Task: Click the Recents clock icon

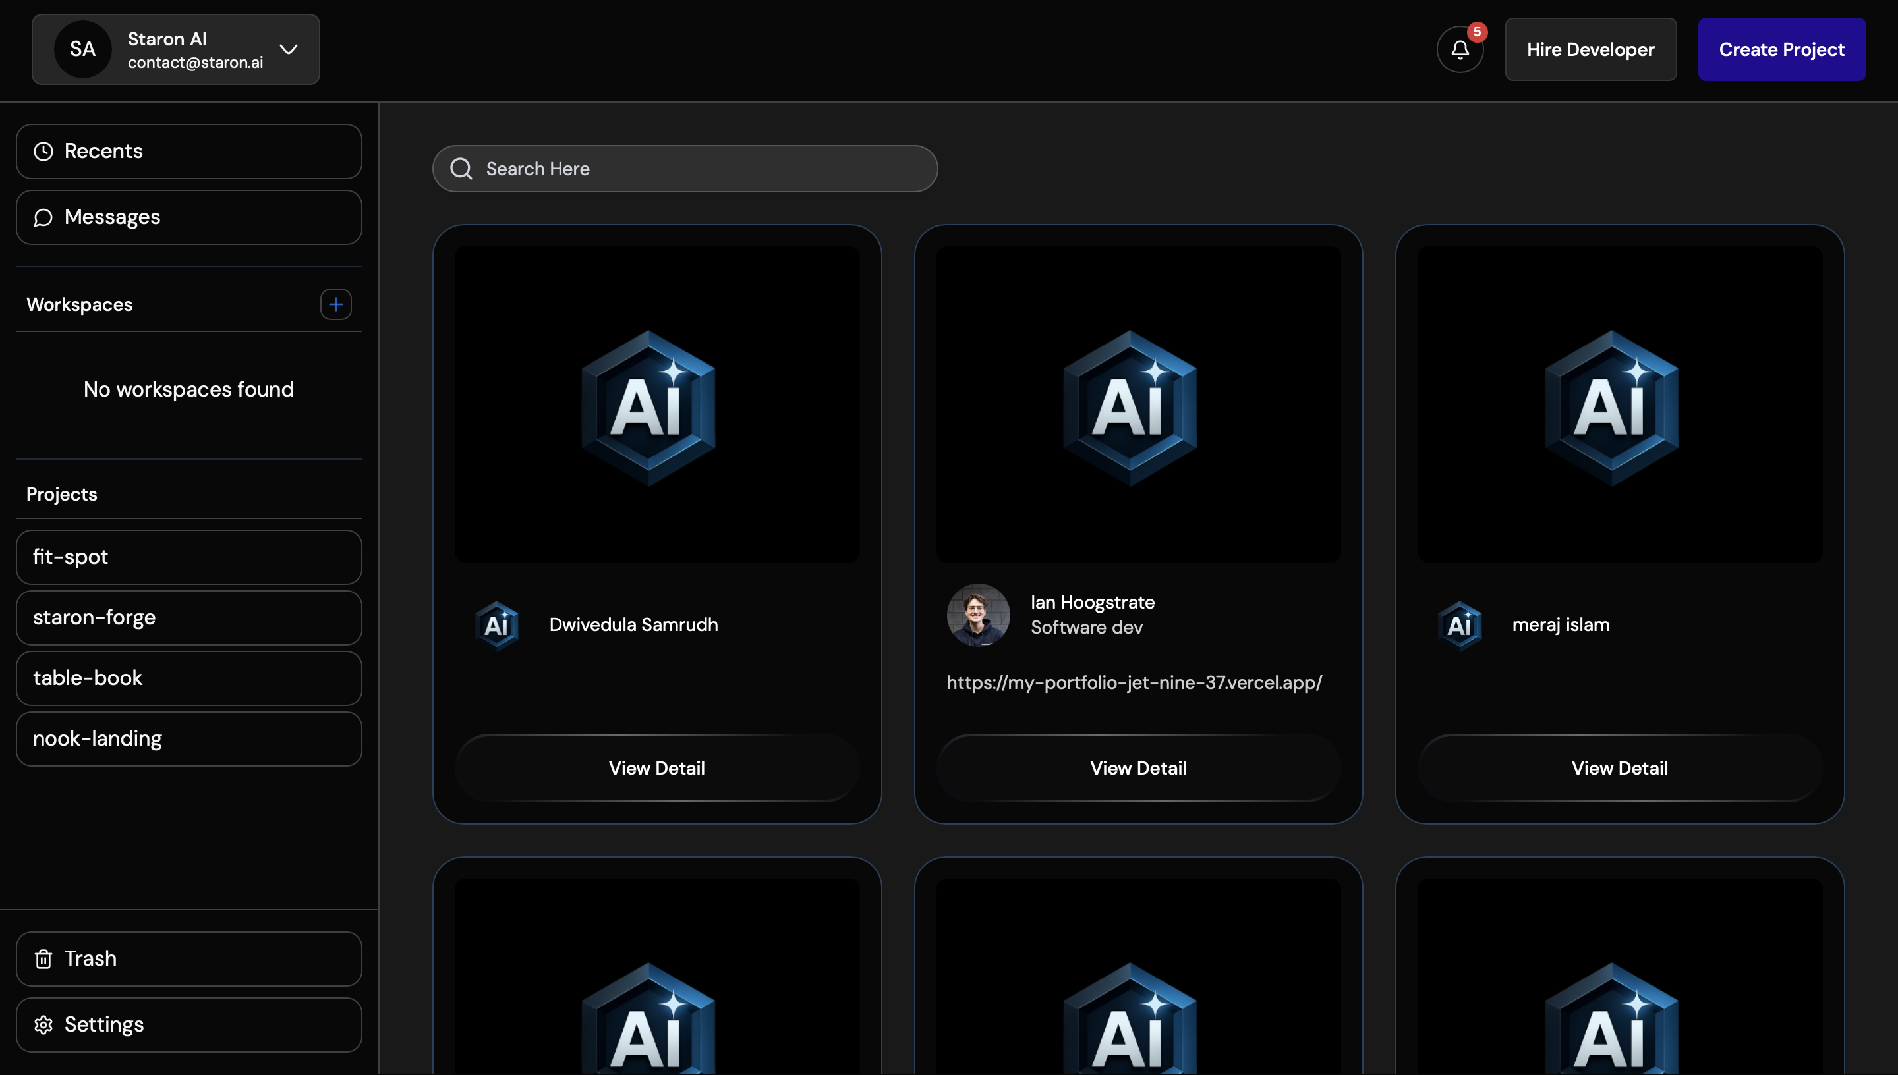Action: point(42,151)
